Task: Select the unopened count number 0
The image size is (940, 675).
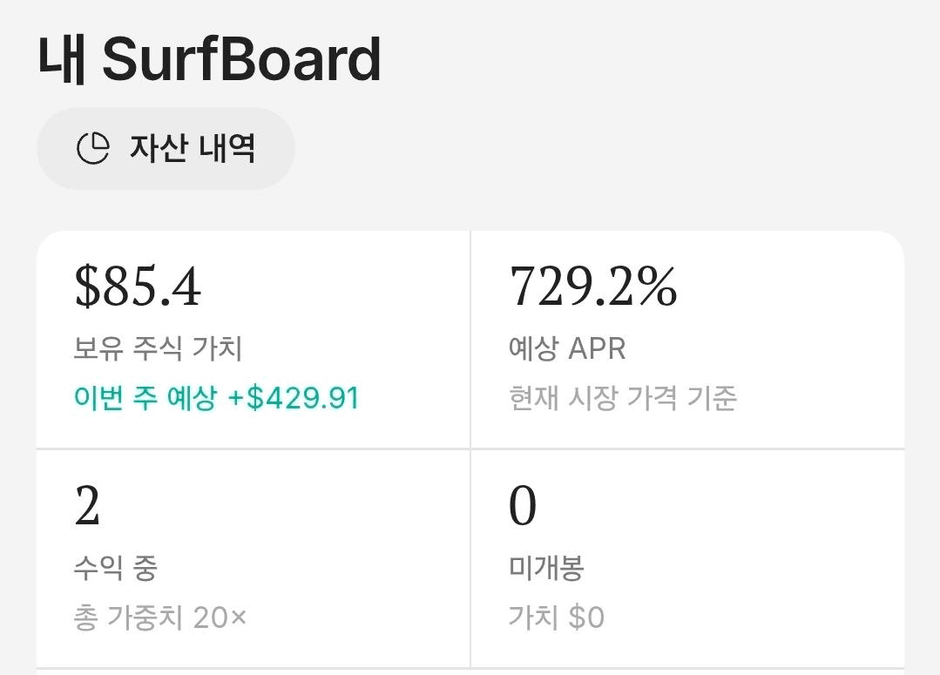Action: tap(522, 505)
